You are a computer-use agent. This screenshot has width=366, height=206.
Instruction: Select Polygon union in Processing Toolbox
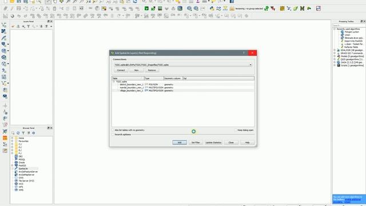pos(352,32)
